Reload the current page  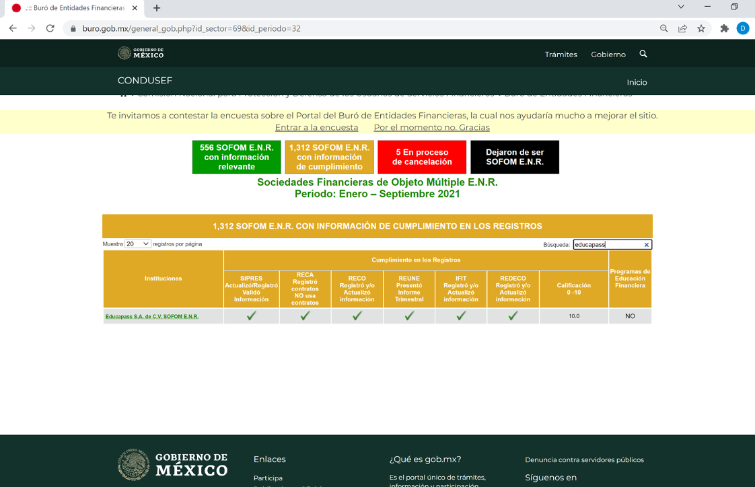pyautogui.click(x=50, y=28)
